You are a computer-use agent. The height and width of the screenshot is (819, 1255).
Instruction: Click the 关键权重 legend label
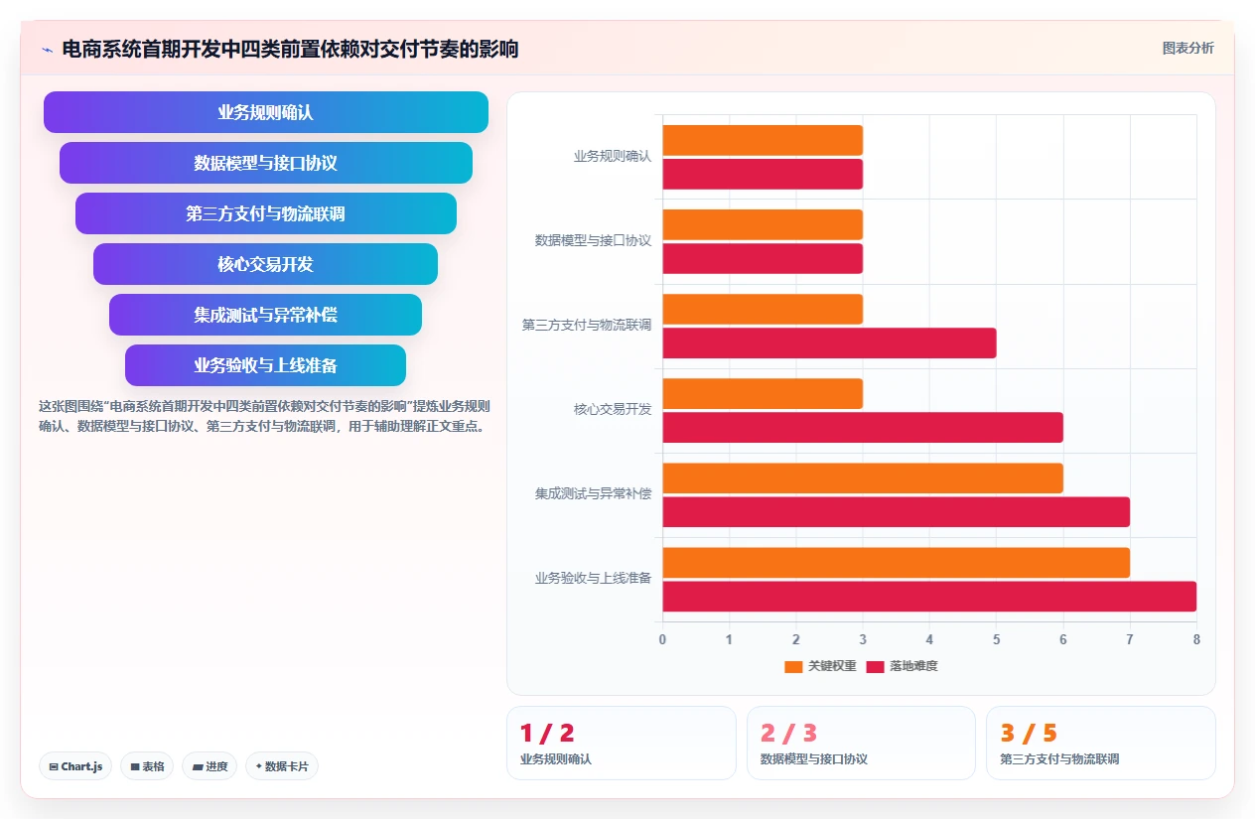[x=832, y=666]
